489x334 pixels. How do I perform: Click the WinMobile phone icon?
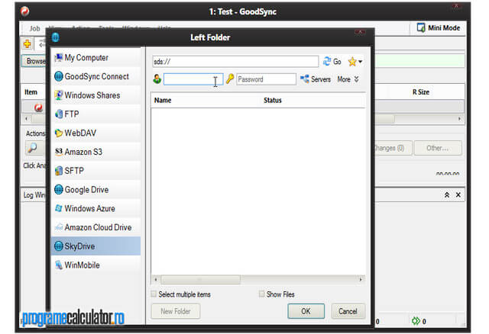[59, 265]
